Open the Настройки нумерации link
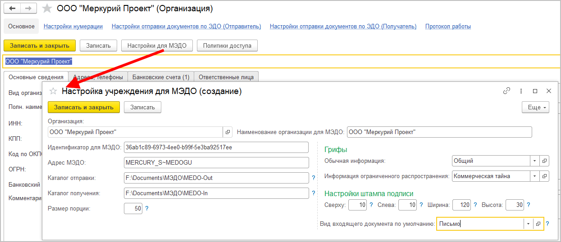 pos(73,27)
